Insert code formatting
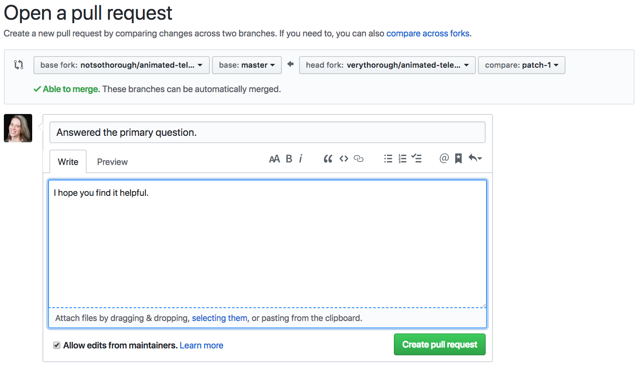This screenshot has height=366, width=641. point(344,159)
